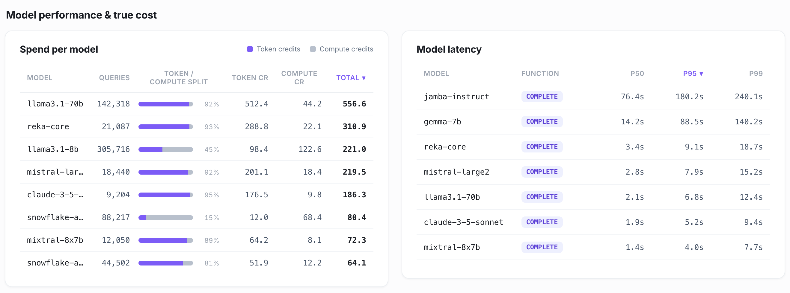The height and width of the screenshot is (293, 790).
Task: Click the P99 column header
Action: (x=756, y=74)
